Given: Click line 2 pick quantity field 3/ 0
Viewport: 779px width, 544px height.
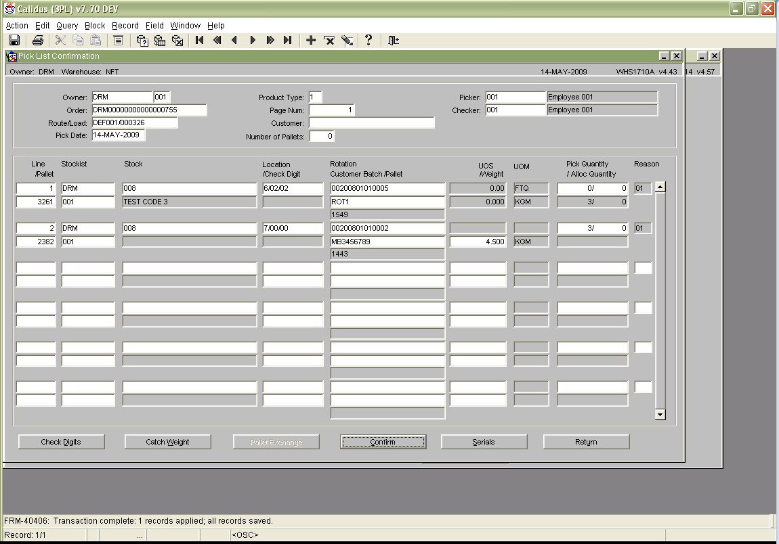Looking at the screenshot, I should (593, 228).
